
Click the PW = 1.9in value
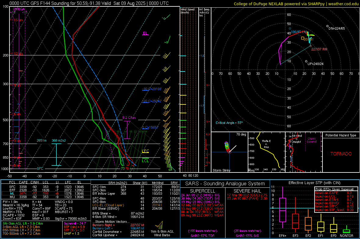point(10,202)
